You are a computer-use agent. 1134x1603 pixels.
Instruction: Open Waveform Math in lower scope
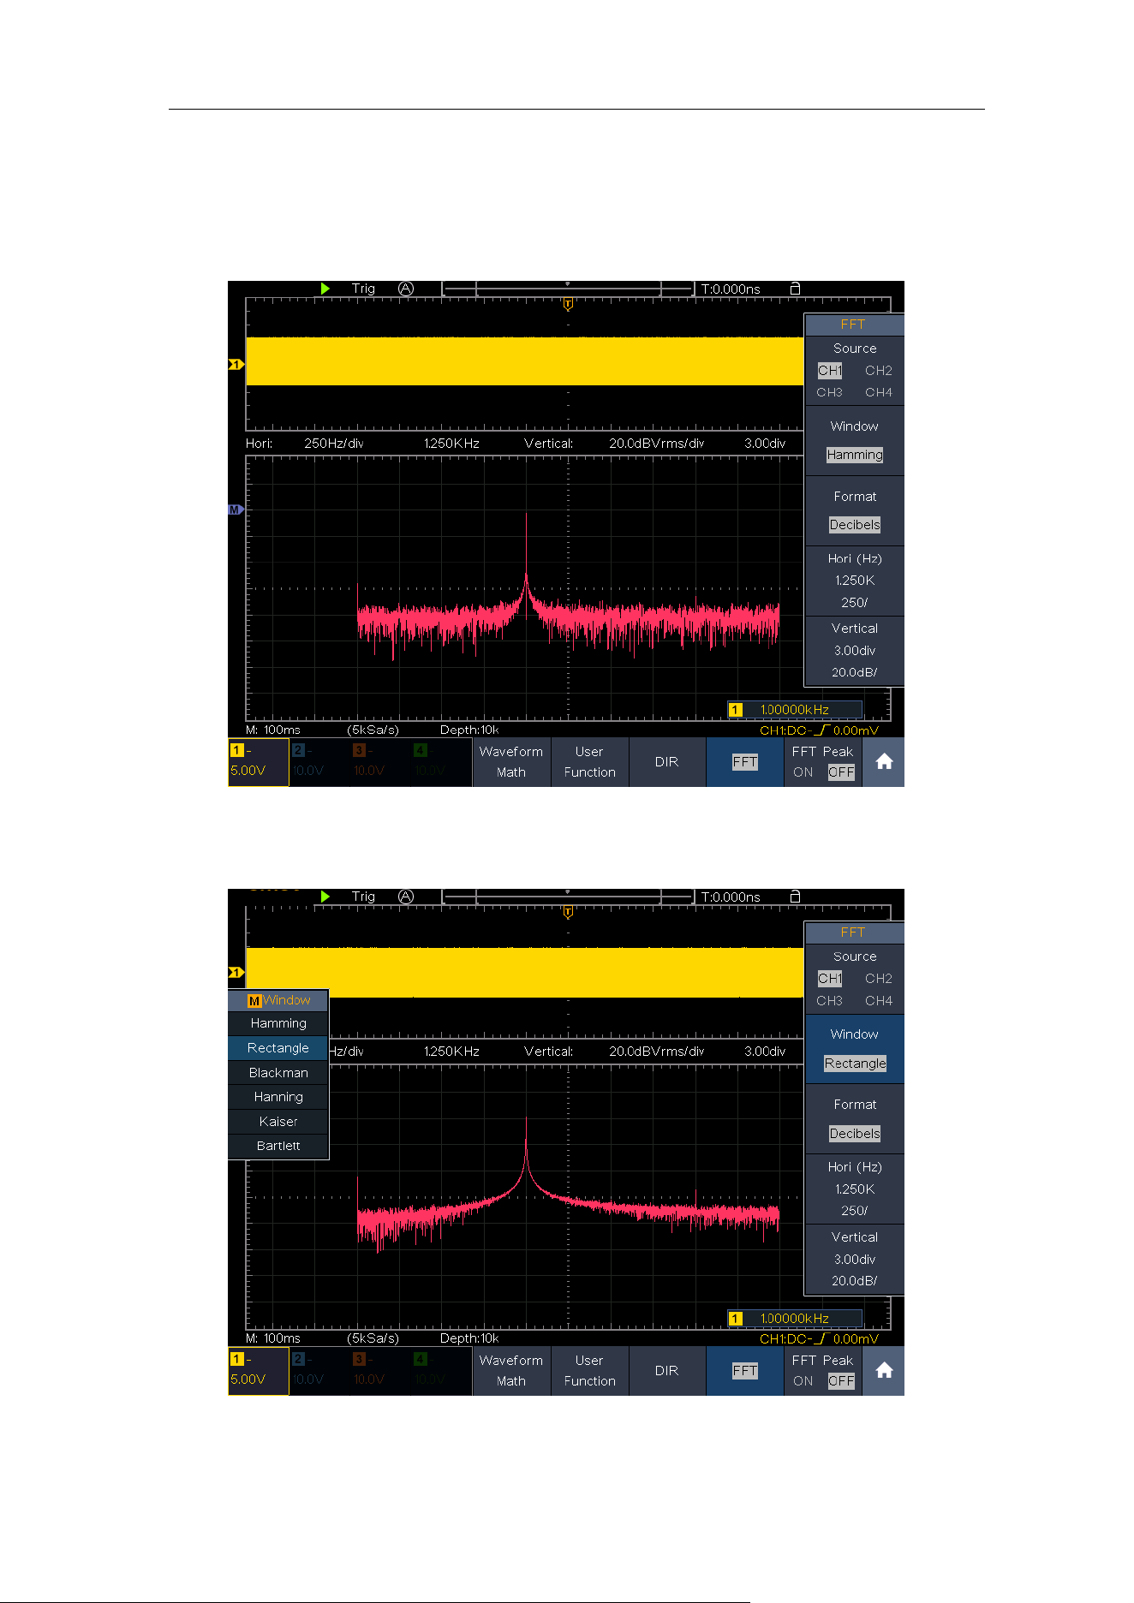click(511, 1371)
